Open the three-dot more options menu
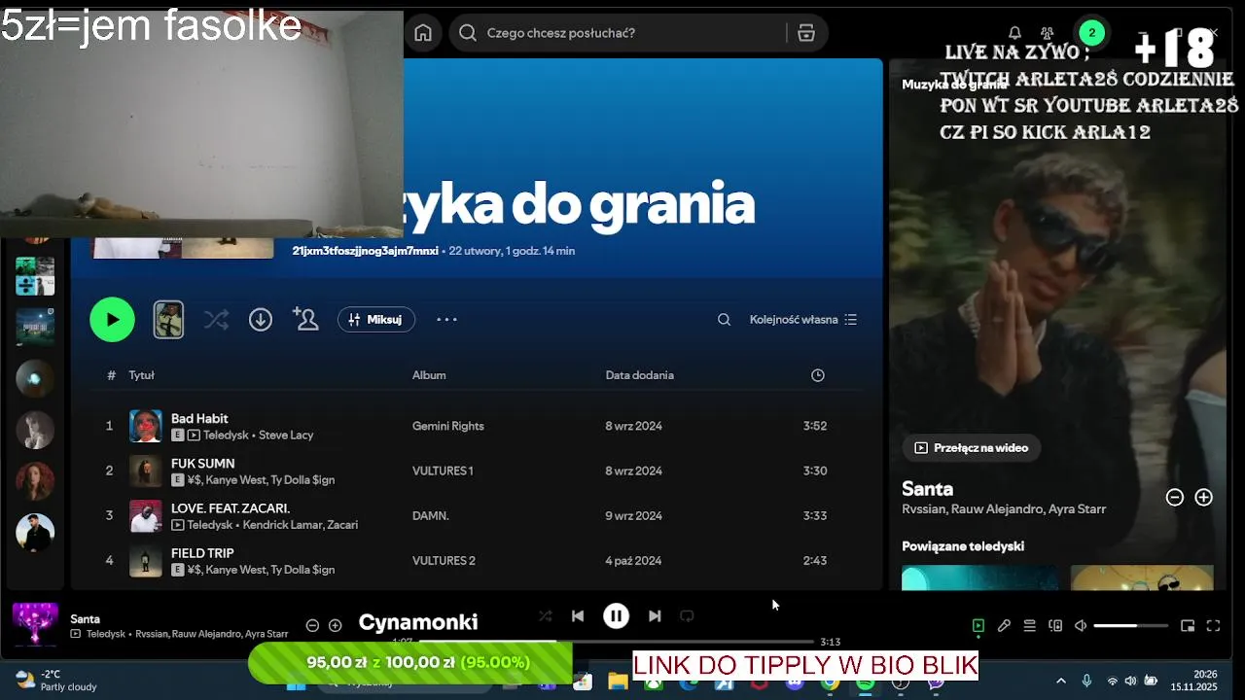 coord(446,319)
